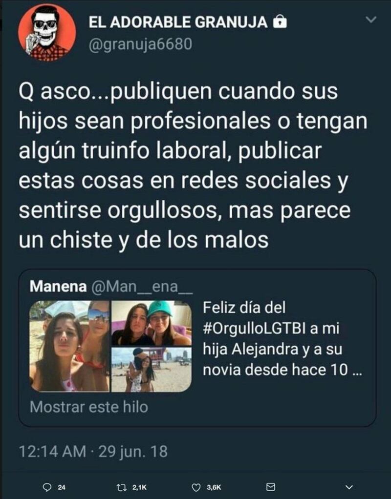391x499 pixels.
Task: Open the 3,6K likes count
Action: tap(214, 487)
